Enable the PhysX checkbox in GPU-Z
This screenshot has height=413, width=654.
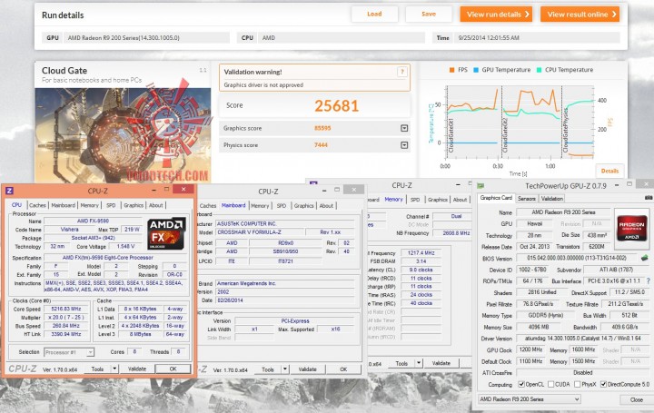[578, 384]
